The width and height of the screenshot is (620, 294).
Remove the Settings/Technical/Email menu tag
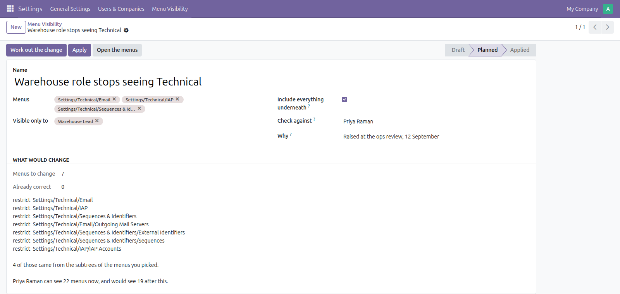[x=114, y=99]
